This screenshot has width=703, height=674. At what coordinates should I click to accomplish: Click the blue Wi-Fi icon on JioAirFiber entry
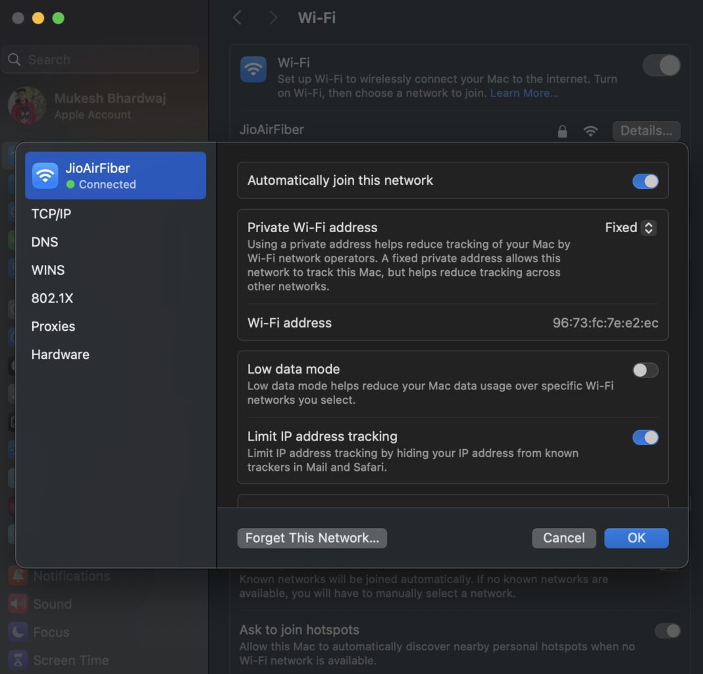(x=46, y=175)
